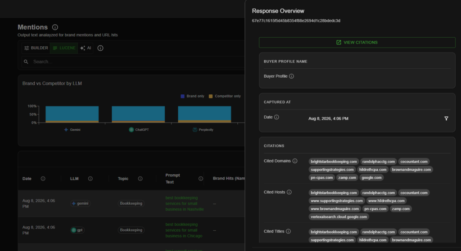Screen dimensions: 461x251
Task: Click the Gemini bar in the chart
Action: pos(72,114)
